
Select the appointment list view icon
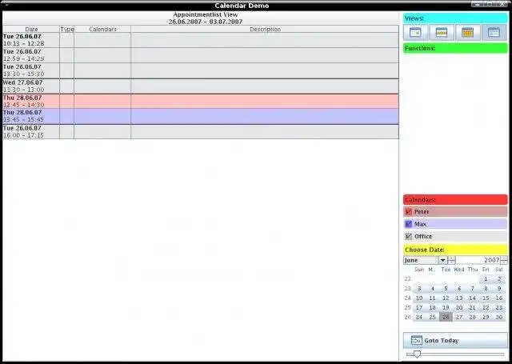[494, 32]
